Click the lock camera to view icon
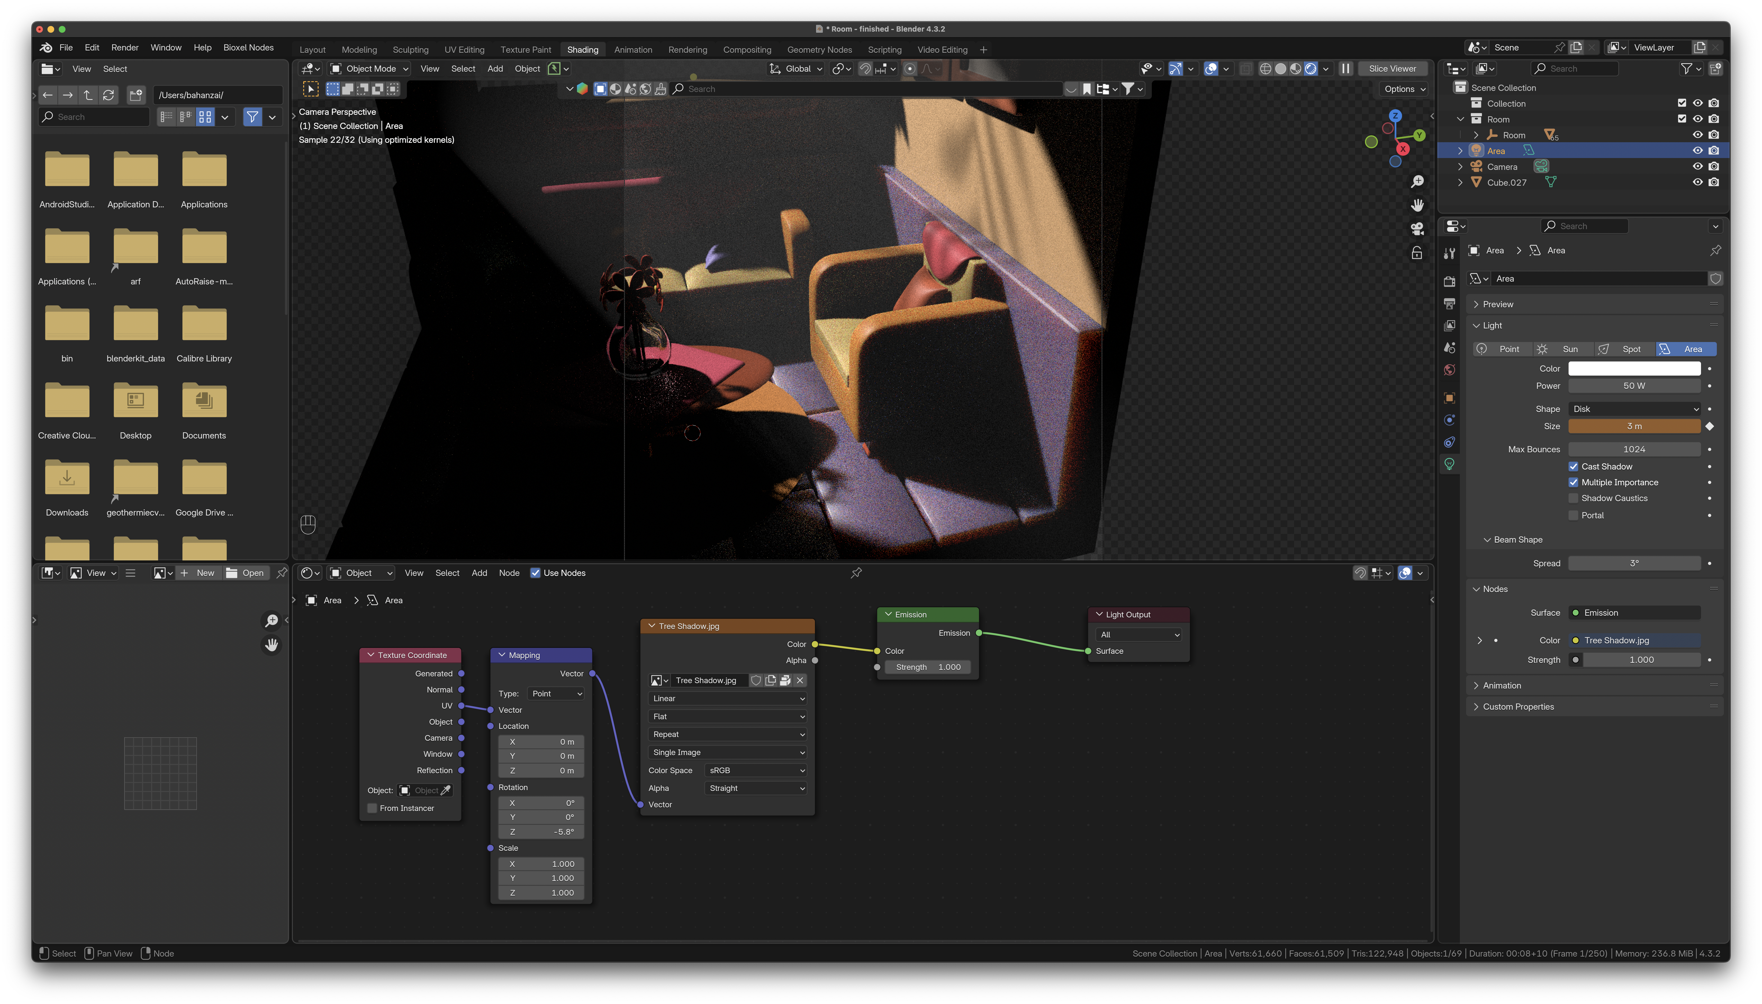 click(x=1417, y=253)
